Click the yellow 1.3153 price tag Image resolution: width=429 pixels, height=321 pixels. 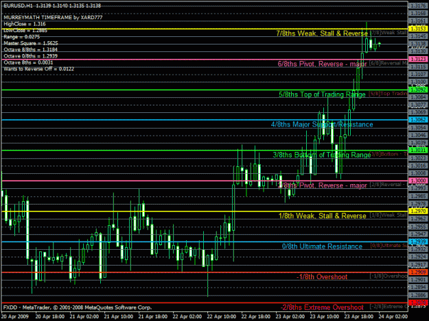(418, 29)
